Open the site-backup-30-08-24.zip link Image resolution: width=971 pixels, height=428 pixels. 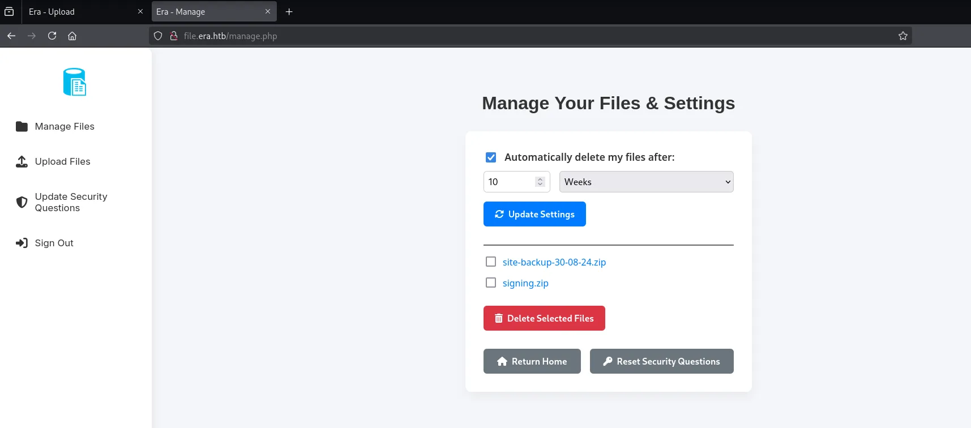(x=554, y=262)
